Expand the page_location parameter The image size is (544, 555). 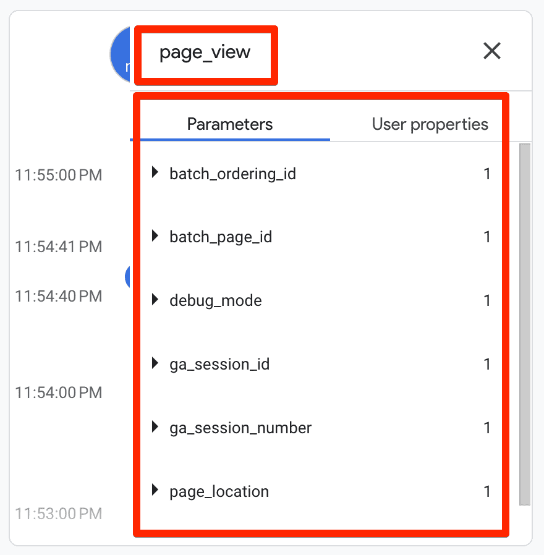tap(154, 491)
